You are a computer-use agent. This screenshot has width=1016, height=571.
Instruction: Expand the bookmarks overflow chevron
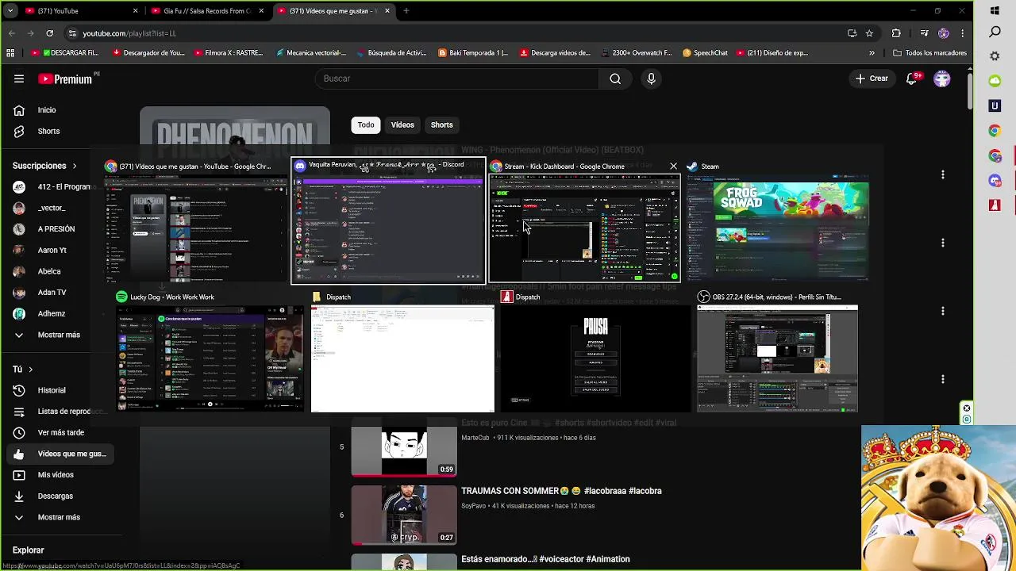point(872,53)
